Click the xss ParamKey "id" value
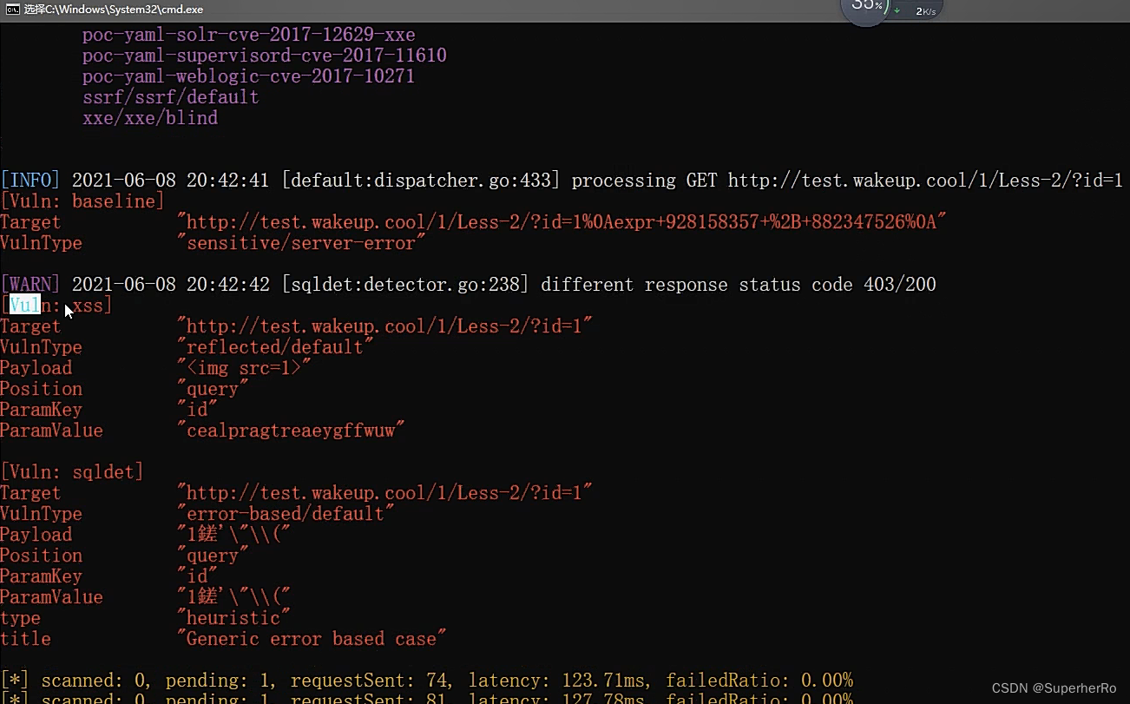 click(x=197, y=410)
